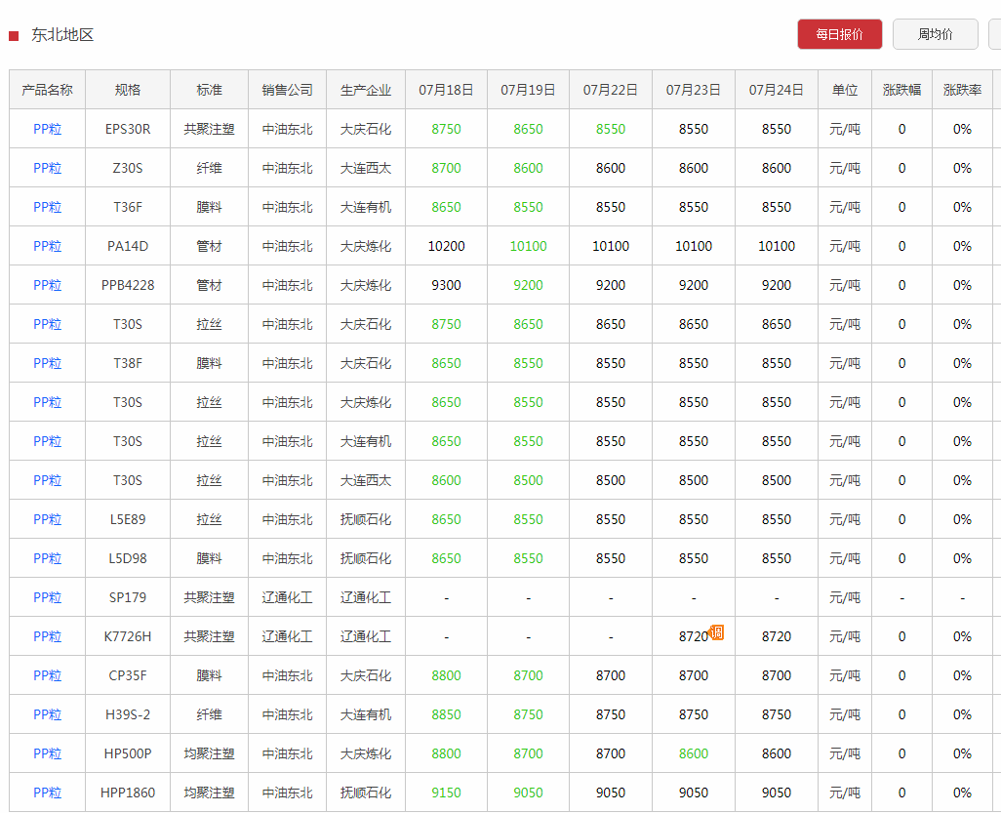Click green 8850 price in H39S-2 row

click(446, 714)
